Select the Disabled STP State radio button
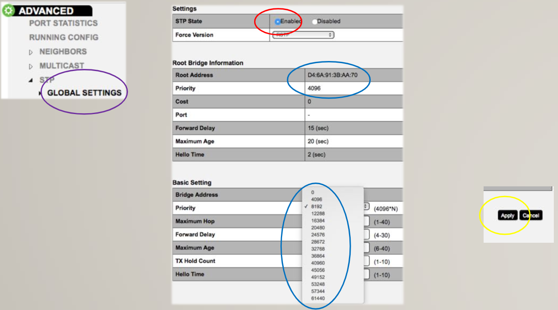558x310 pixels. 315,22
